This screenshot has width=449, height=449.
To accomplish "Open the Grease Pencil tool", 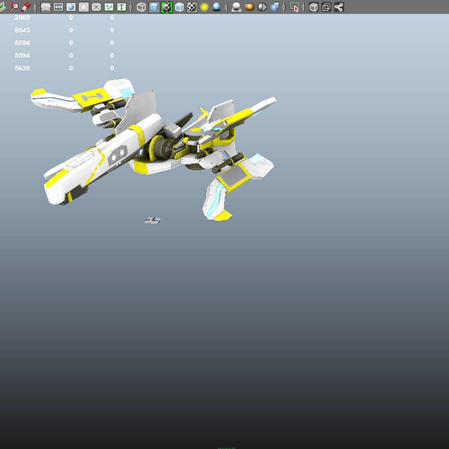I will point(26,7).
